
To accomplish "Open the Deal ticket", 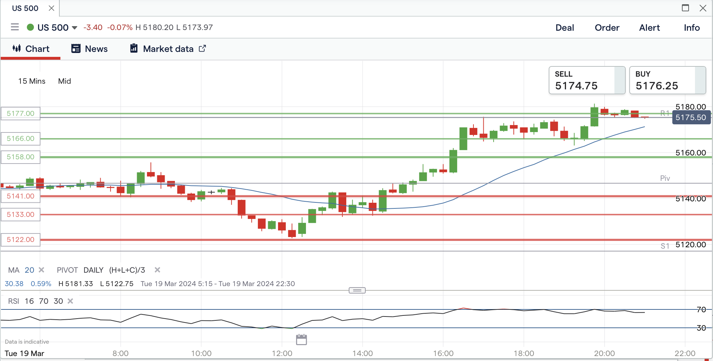I will click(x=565, y=28).
